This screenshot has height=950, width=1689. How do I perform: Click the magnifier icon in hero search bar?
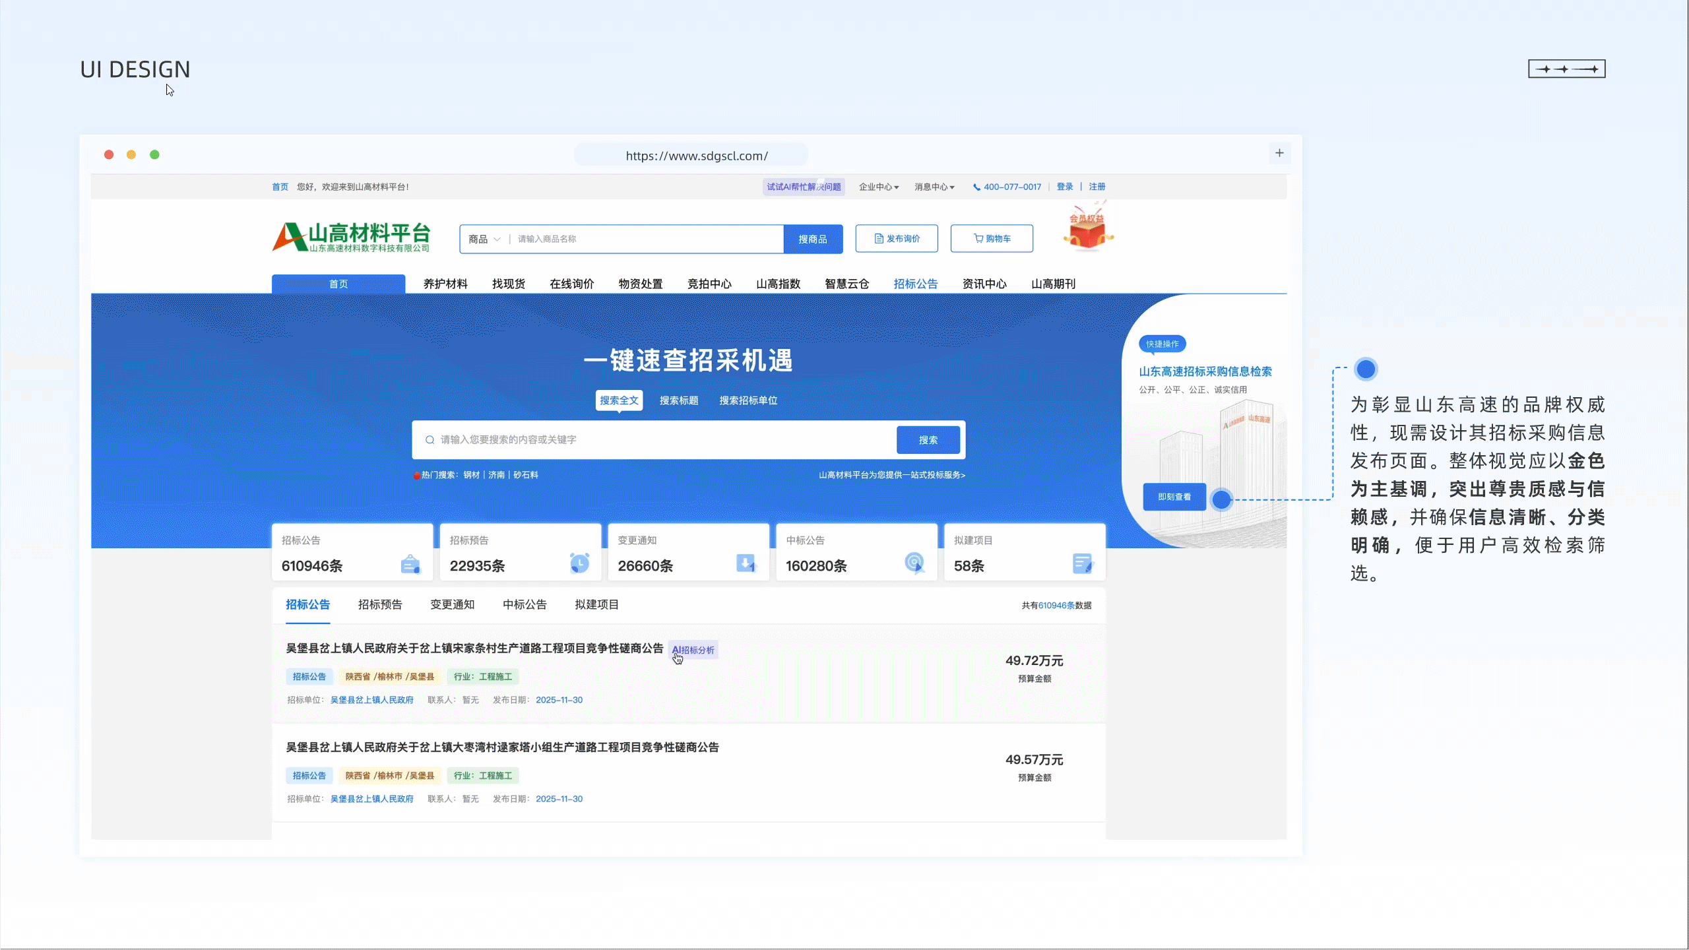coord(429,440)
